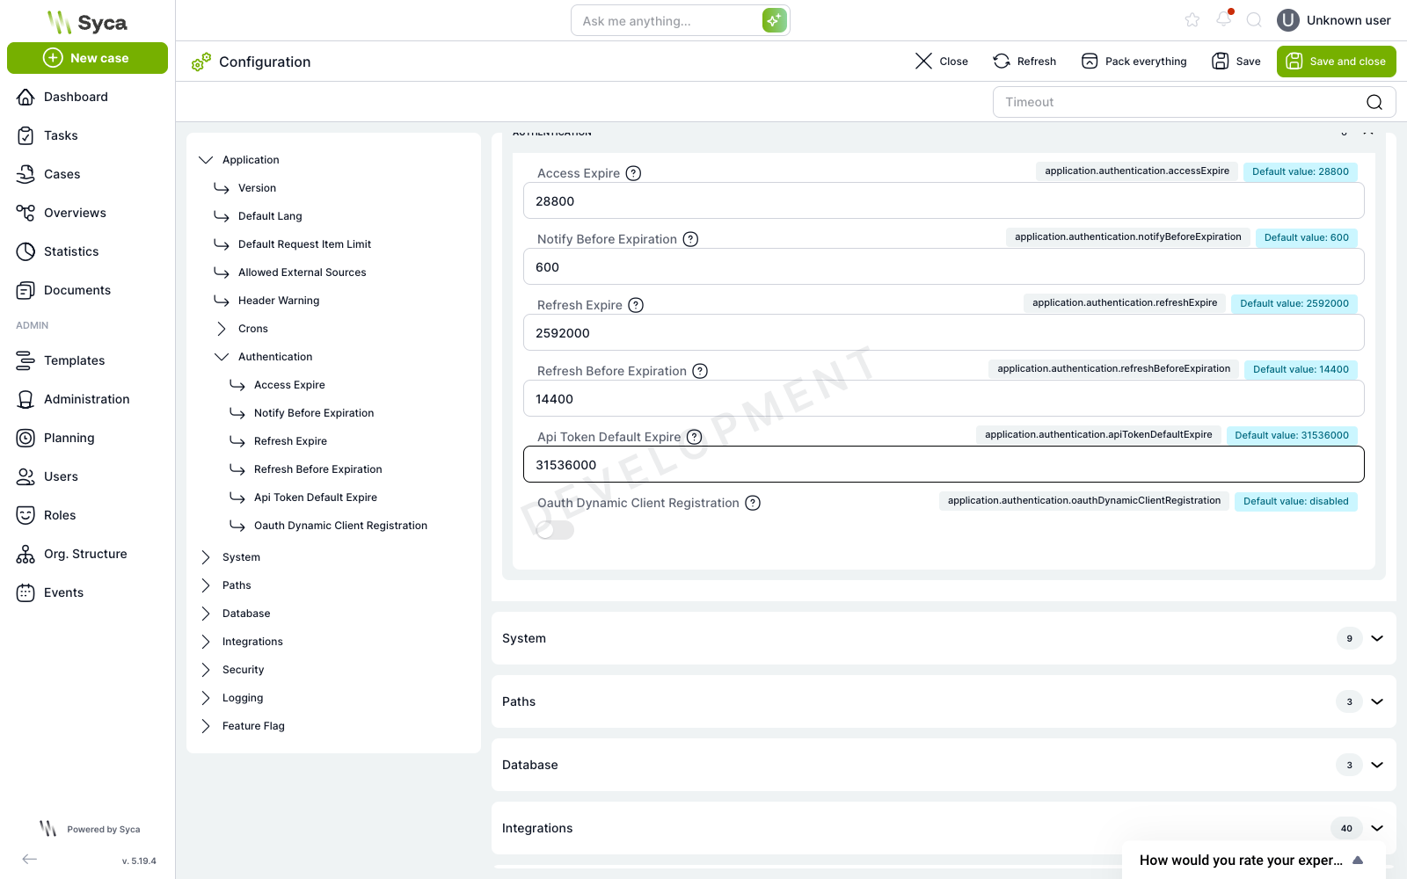The image size is (1407, 879).
Task: Click the Save and close button
Action: pyautogui.click(x=1336, y=62)
